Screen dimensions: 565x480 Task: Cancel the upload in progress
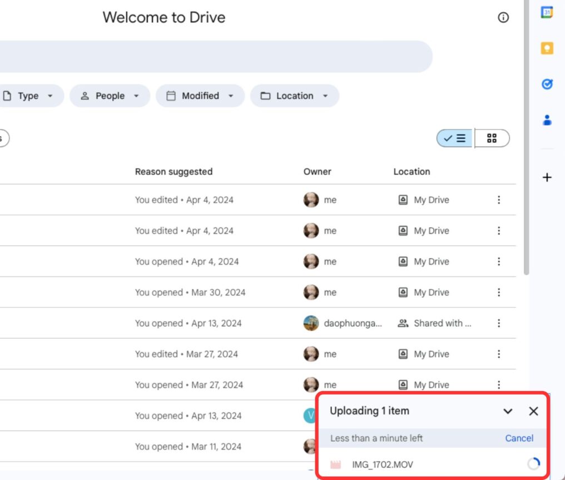coord(519,438)
